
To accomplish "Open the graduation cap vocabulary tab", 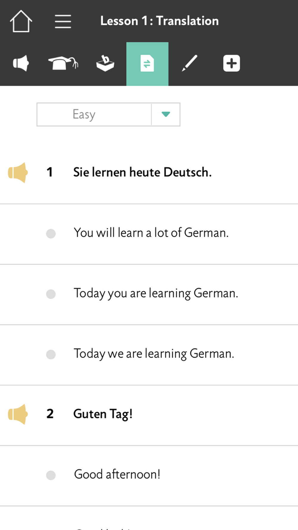I will [x=63, y=63].
